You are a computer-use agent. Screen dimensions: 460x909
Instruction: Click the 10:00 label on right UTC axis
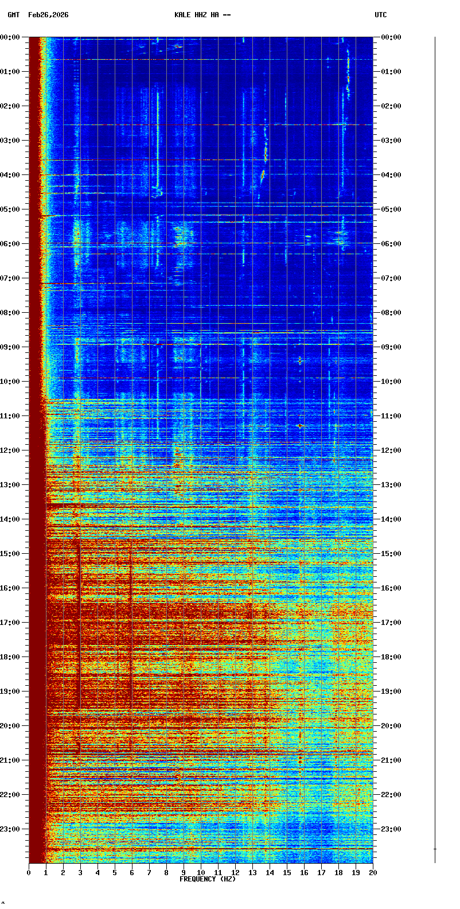(x=392, y=382)
